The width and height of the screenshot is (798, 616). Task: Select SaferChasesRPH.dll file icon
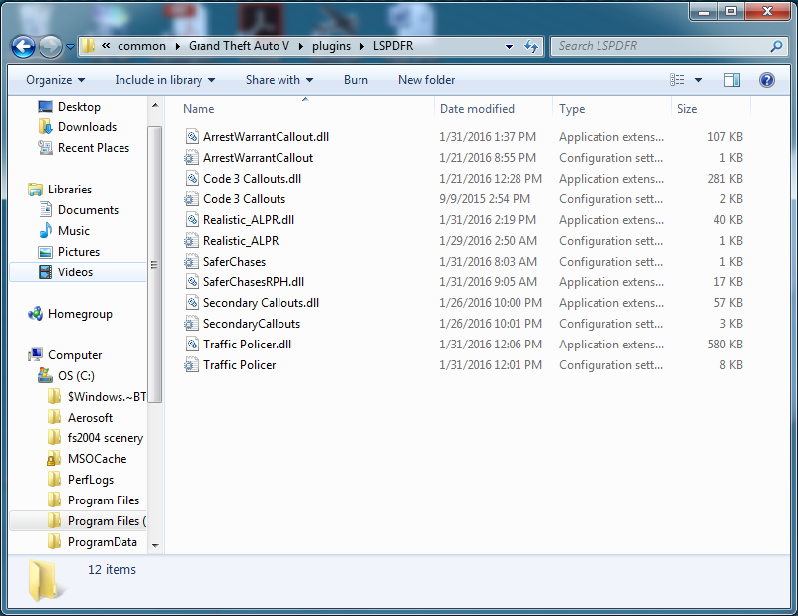tap(192, 282)
